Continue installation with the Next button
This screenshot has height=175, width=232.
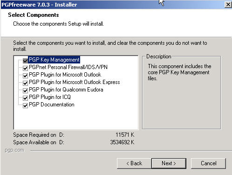(x=169, y=163)
